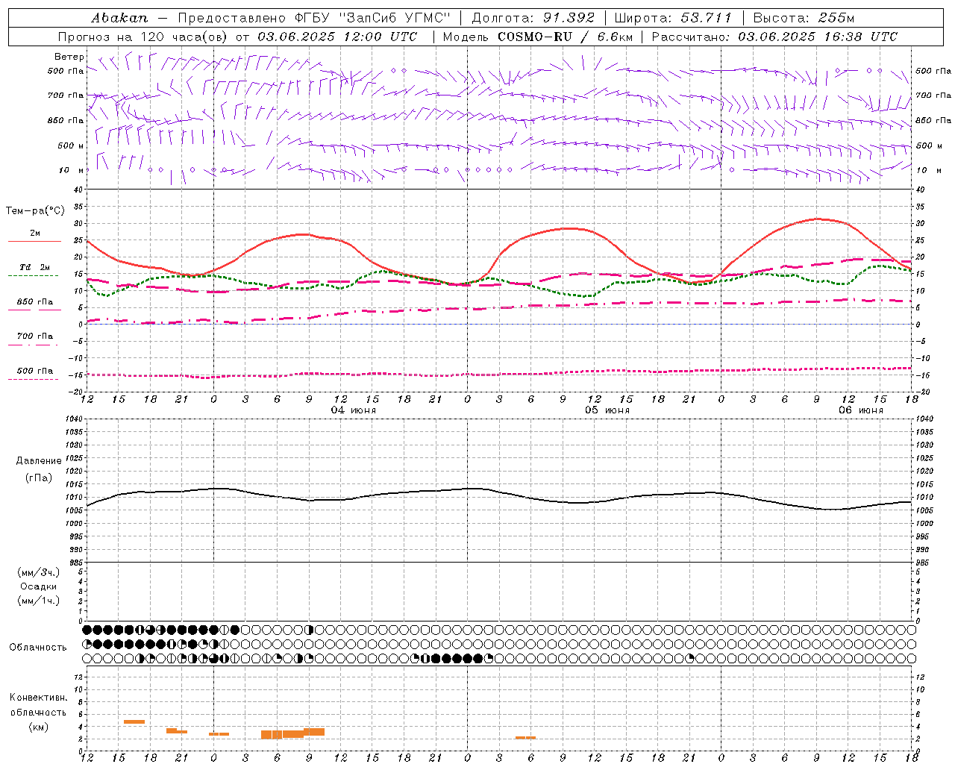Click the 'Ветер' wind panel label

click(69, 57)
